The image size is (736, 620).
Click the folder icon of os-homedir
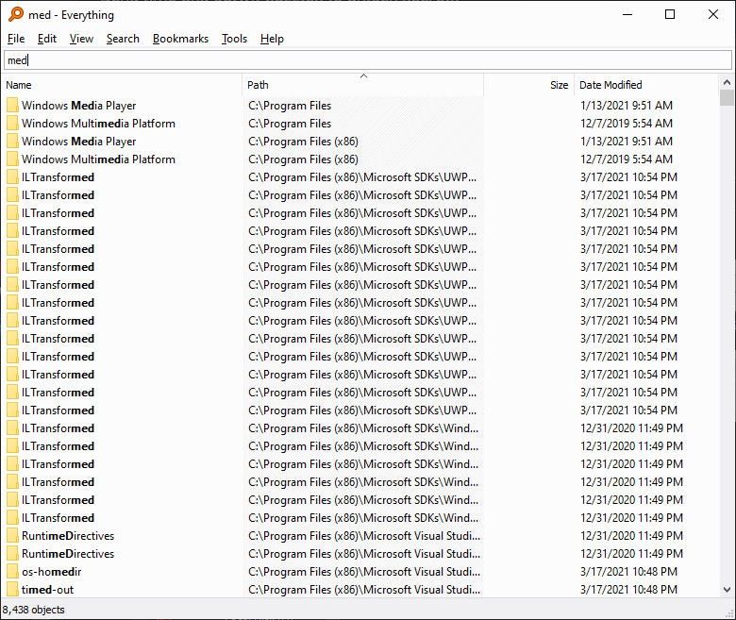(x=12, y=571)
